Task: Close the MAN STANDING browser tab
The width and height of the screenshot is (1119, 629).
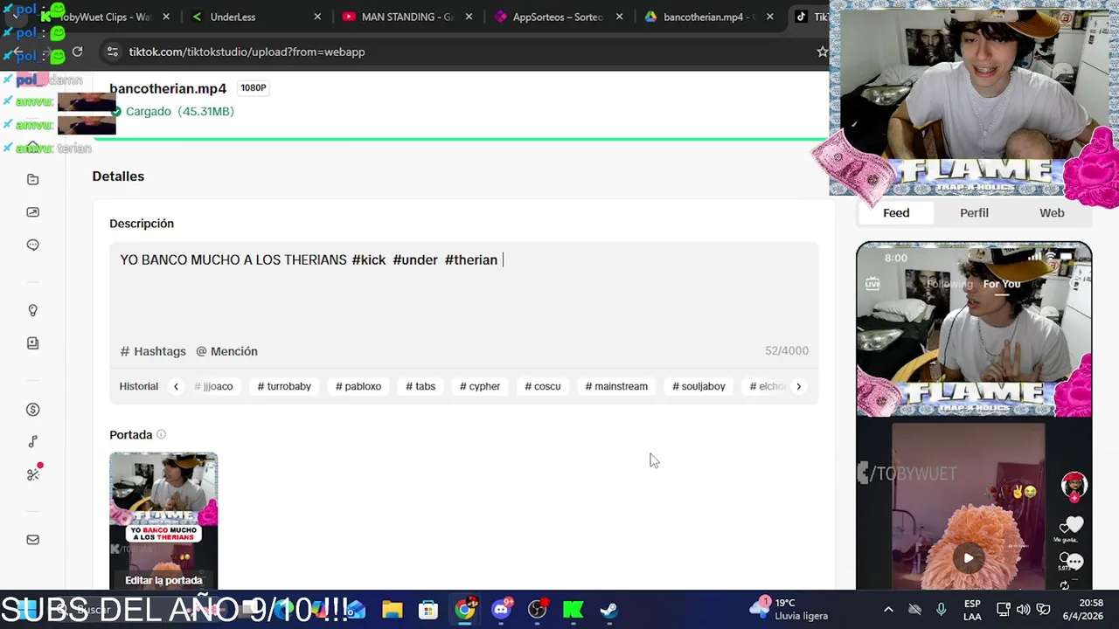Action: [469, 17]
